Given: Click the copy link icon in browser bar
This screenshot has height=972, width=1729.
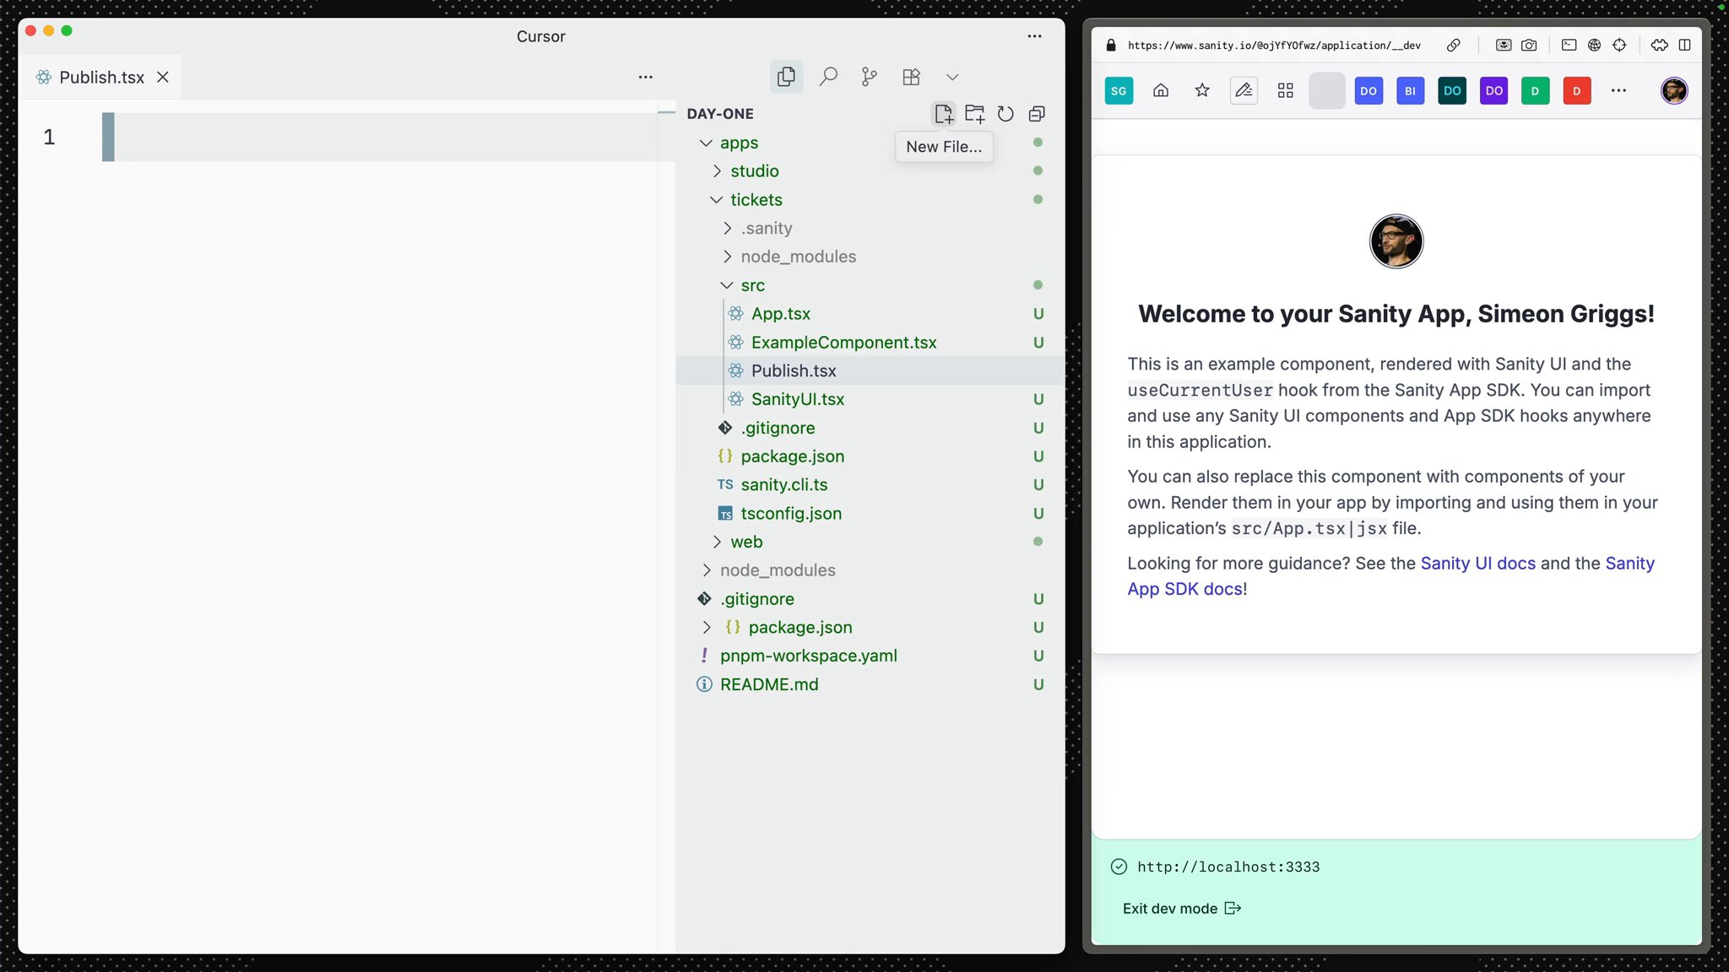Looking at the screenshot, I should coord(1454,46).
